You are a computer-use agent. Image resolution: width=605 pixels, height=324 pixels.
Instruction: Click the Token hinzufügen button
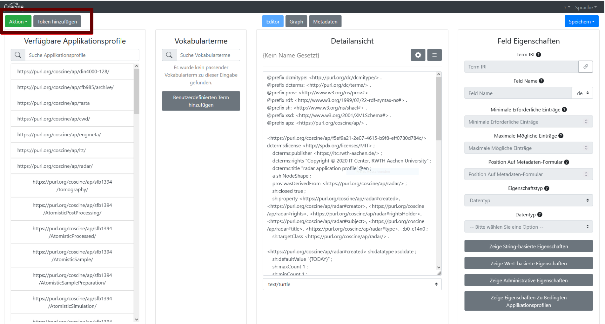point(57,22)
